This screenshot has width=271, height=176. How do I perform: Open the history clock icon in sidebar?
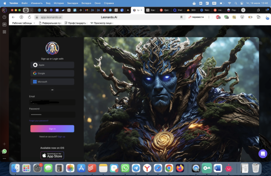tap(5, 17)
